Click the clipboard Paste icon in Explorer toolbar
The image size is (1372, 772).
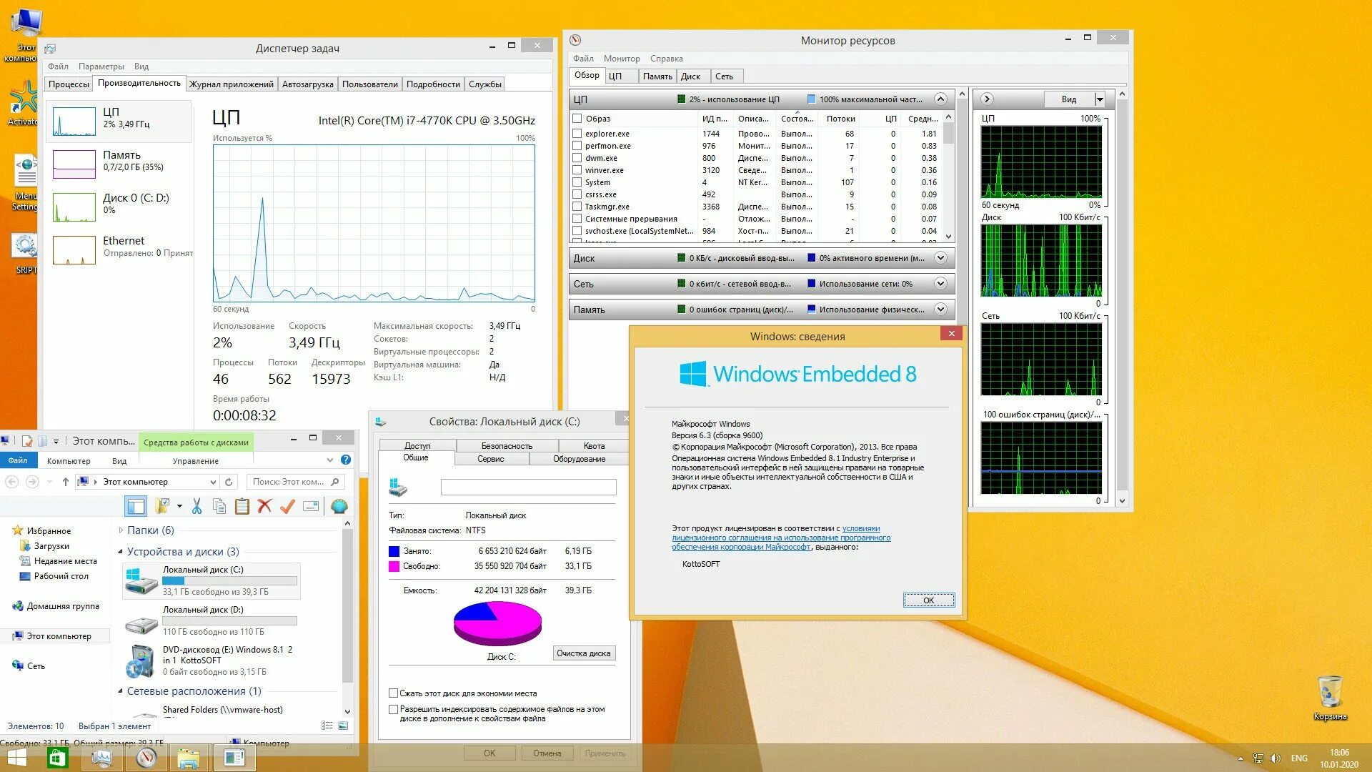[242, 507]
